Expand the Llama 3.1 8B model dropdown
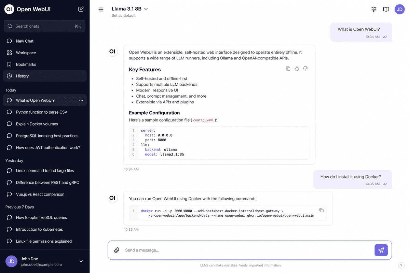 [x=130, y=9]
